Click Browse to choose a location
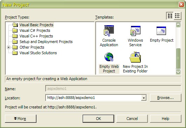This screenshot has width=186, height=128. pyautogui.click(x=166, y=98)
